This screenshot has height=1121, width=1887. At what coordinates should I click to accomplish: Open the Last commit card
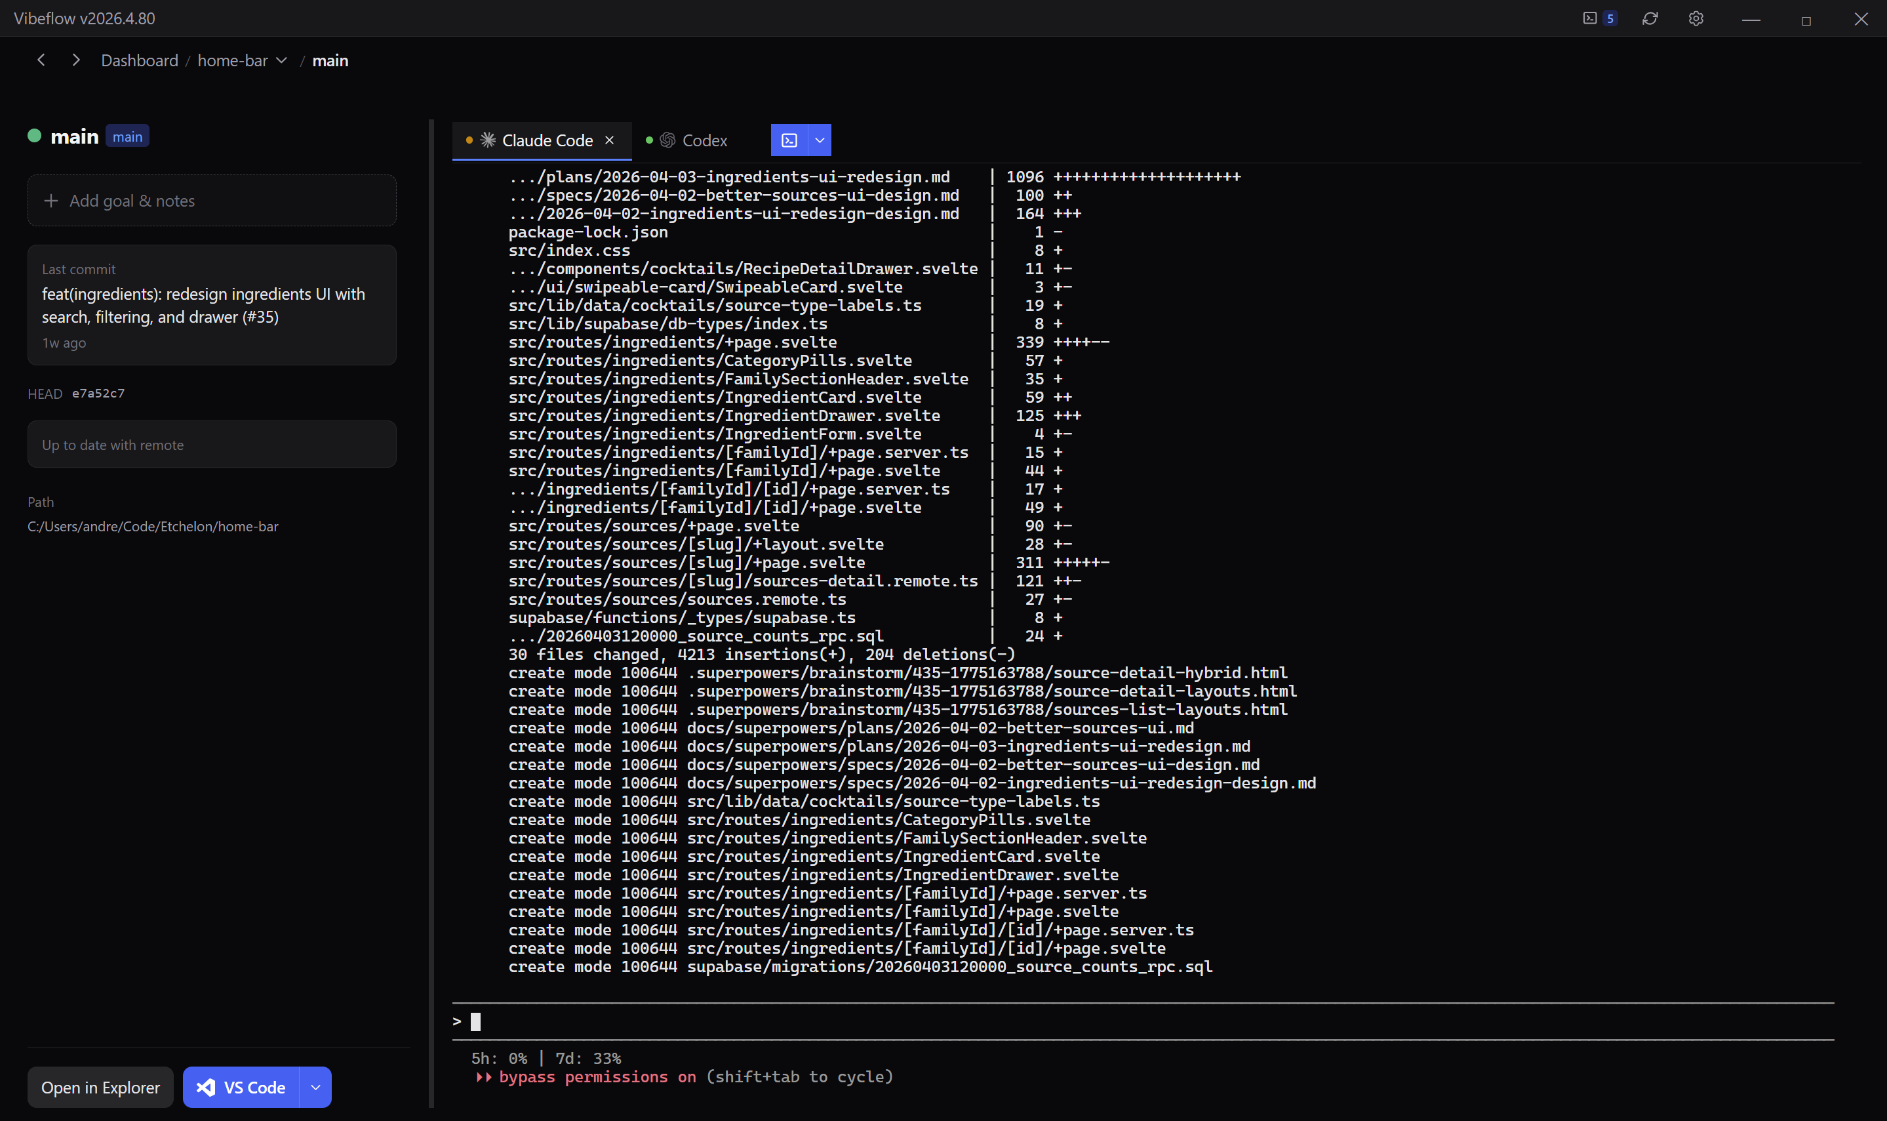[211, 305]
